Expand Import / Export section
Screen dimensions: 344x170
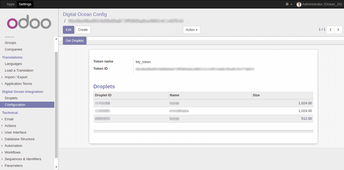(x=16, y=77)
